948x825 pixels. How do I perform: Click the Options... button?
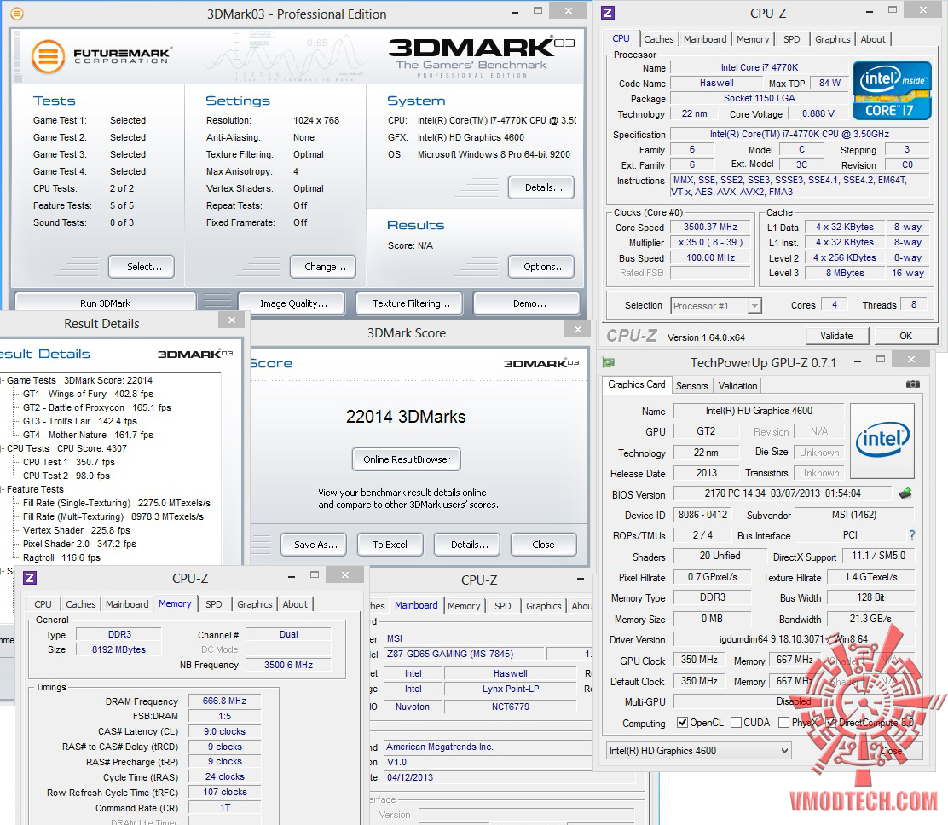point(541,267)
